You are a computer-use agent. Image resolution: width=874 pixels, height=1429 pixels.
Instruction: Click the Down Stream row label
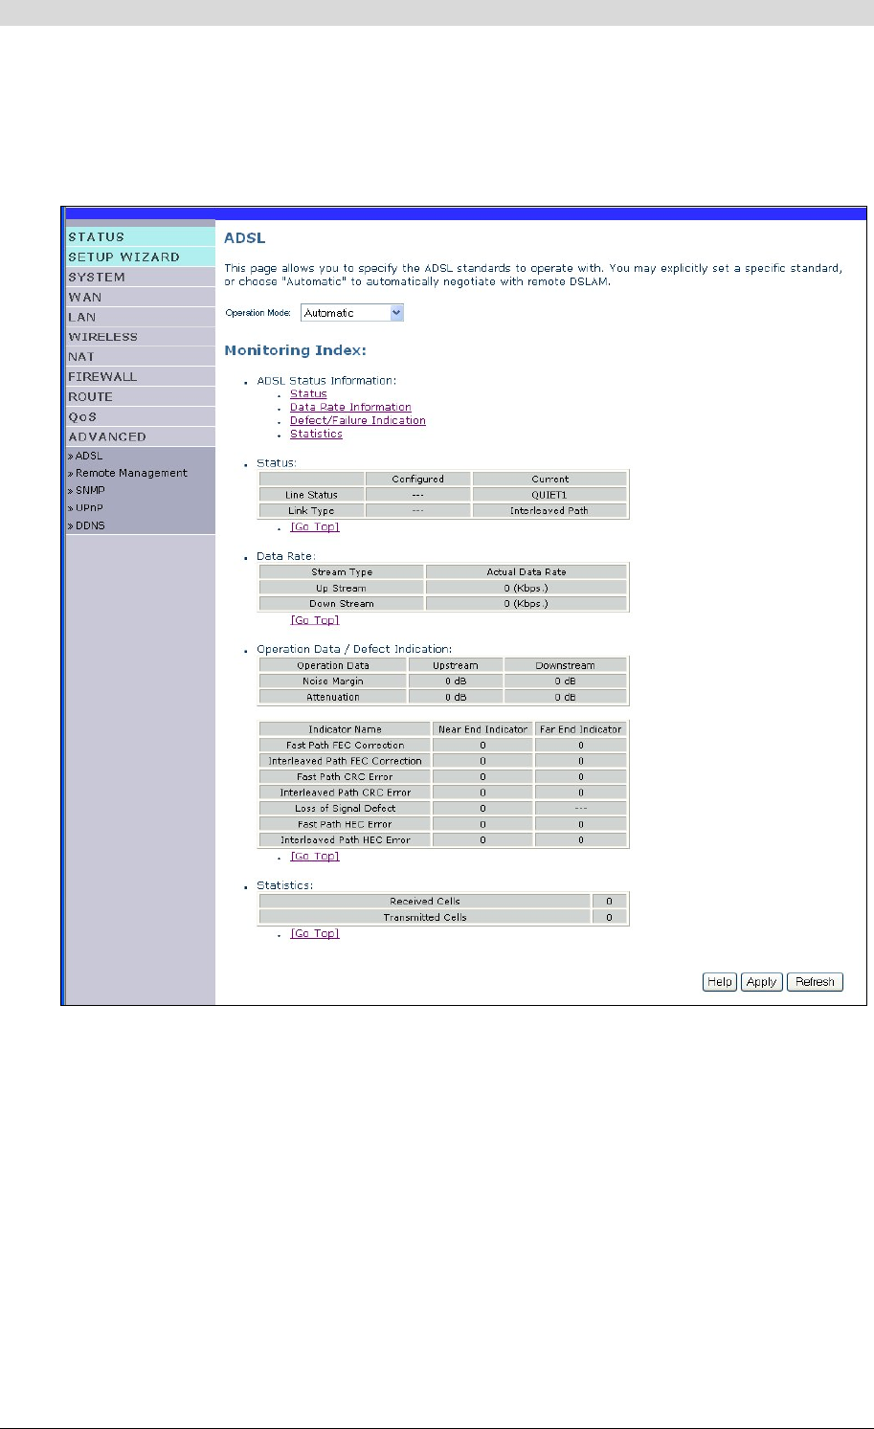(x=342, y=604)
